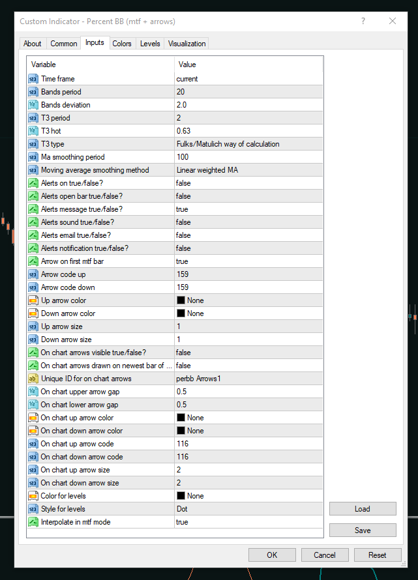
Task: Click the color icon next to Color for levels
Action: point(33,496)
